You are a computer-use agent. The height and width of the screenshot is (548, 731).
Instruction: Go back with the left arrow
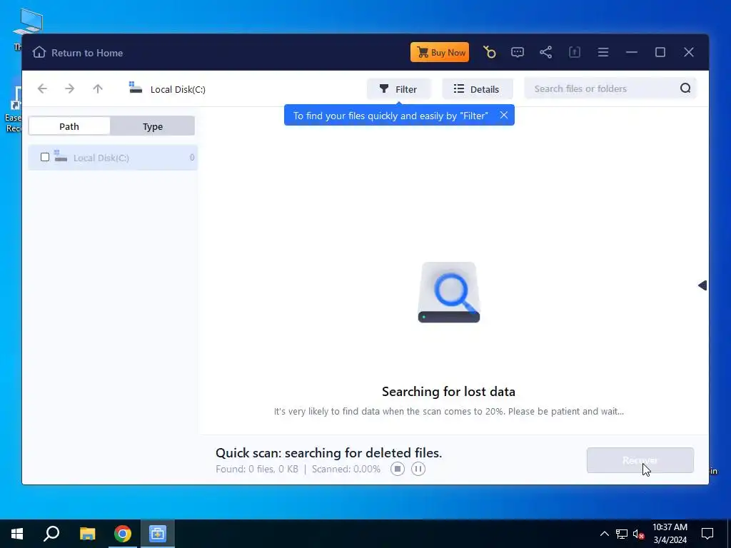[42, 88]
